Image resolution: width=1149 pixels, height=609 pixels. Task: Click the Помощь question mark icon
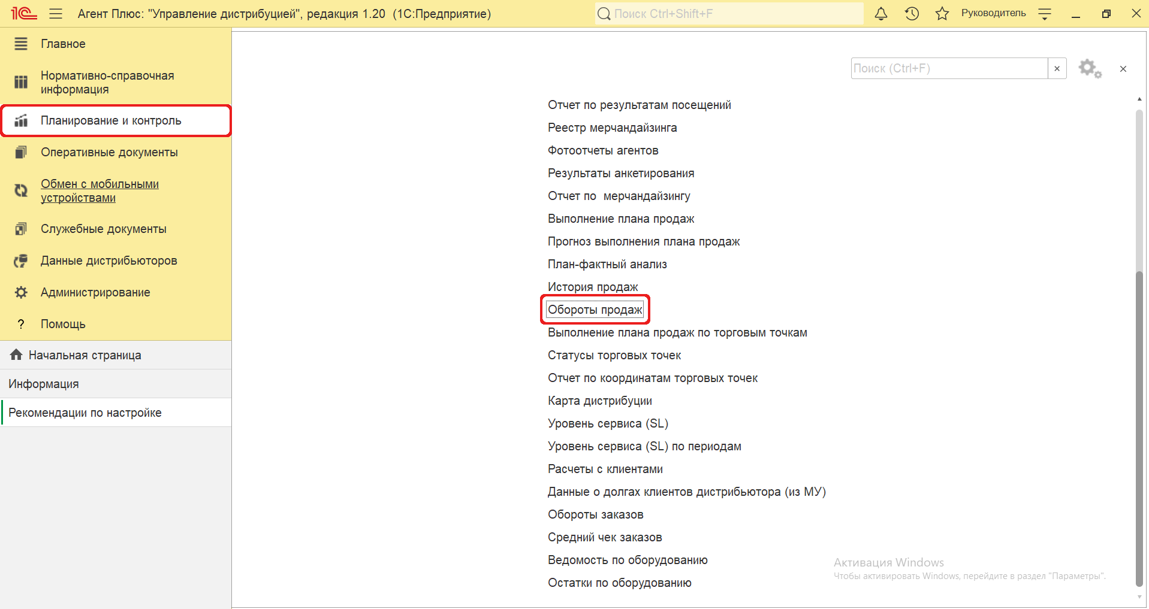[x=21, y=324]
